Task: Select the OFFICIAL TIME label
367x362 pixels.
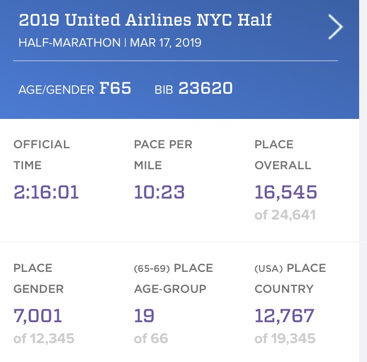Action: [x=41, y=155]
